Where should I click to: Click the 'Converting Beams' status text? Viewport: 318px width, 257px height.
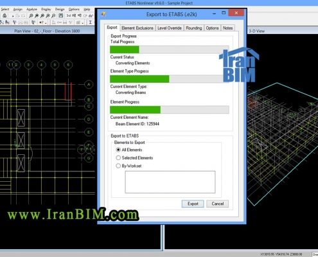click(130, 93)
